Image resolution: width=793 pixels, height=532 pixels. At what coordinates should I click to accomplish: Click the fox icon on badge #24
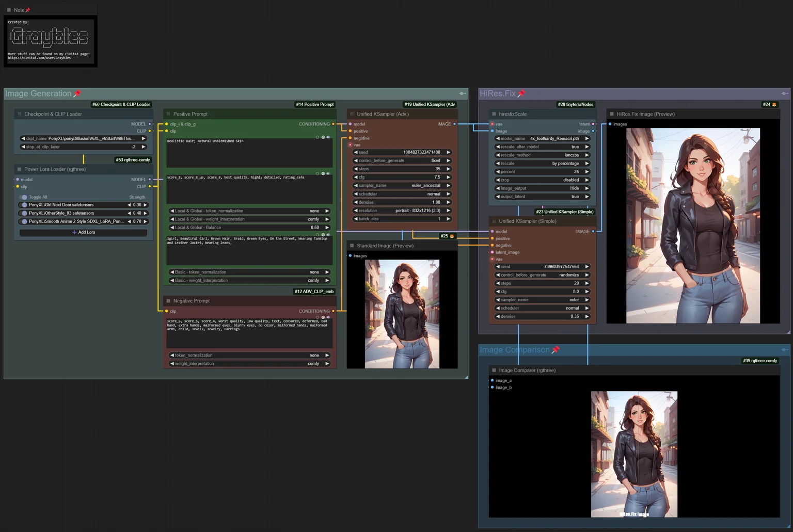coord(774,105)
